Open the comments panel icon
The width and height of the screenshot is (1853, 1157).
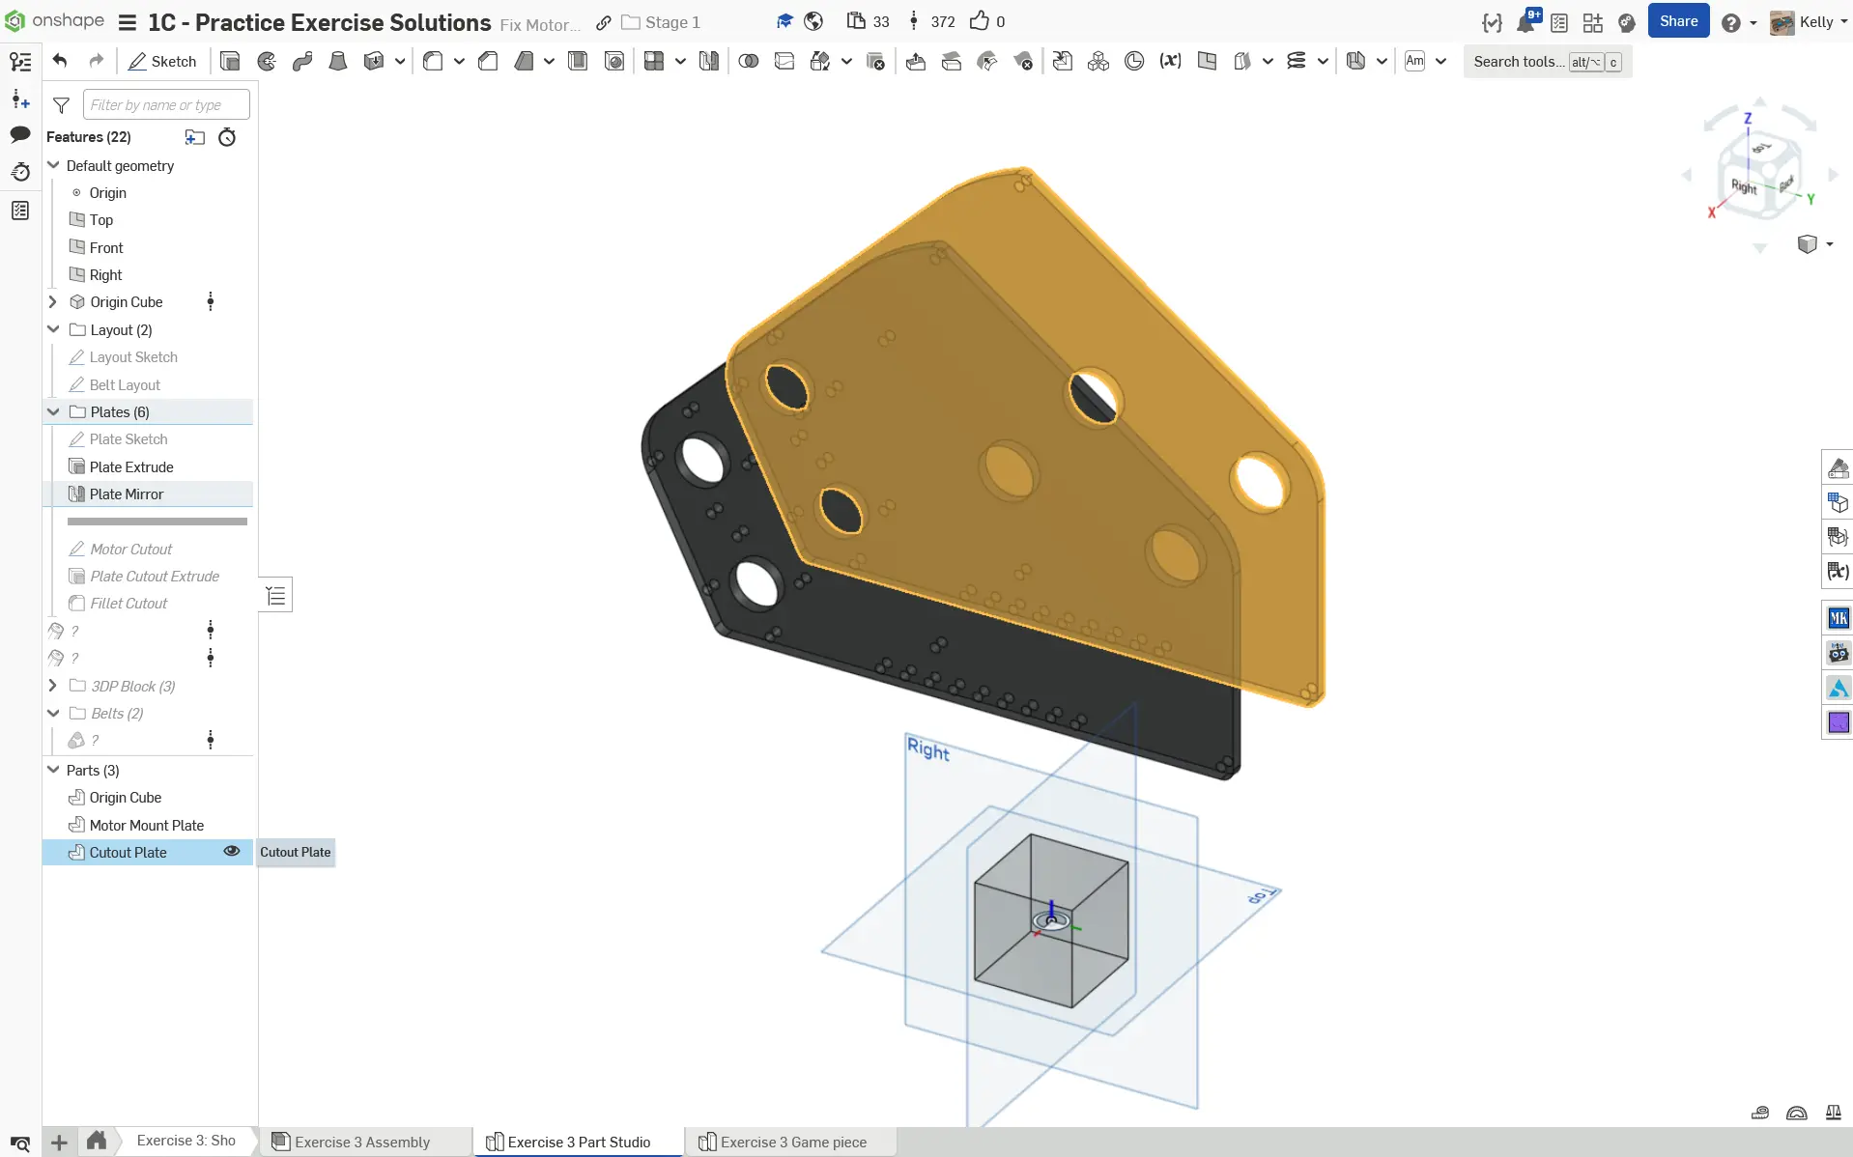click(20, 135)
